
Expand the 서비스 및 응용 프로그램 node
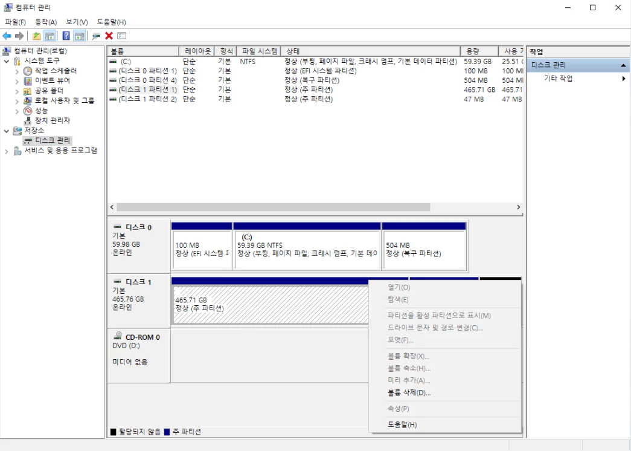coord(7,151)
